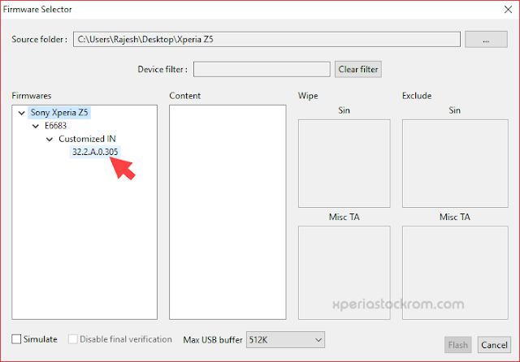
Task: Select the E6683 model entry
Action: pyautogui.click(x=56, y=126)
